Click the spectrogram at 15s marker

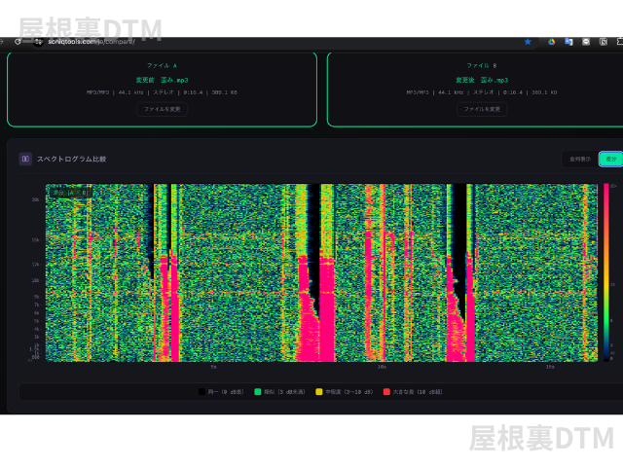[x=550, y=367]
